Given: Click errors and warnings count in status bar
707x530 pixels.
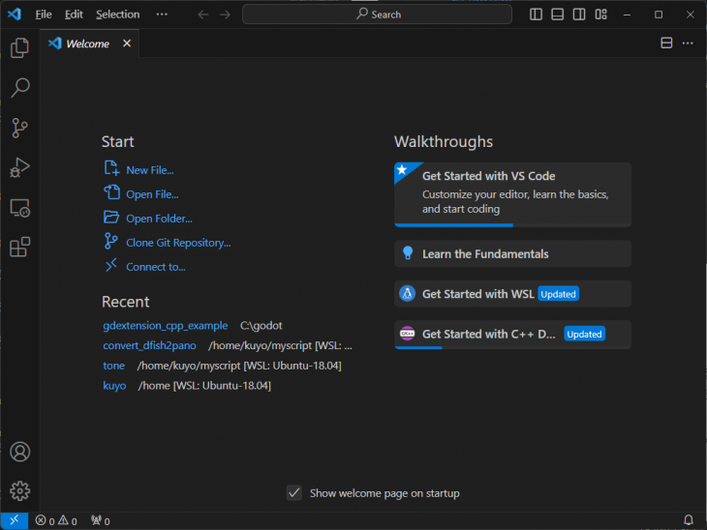Looking at the screenshot, I should click(56, 521).
